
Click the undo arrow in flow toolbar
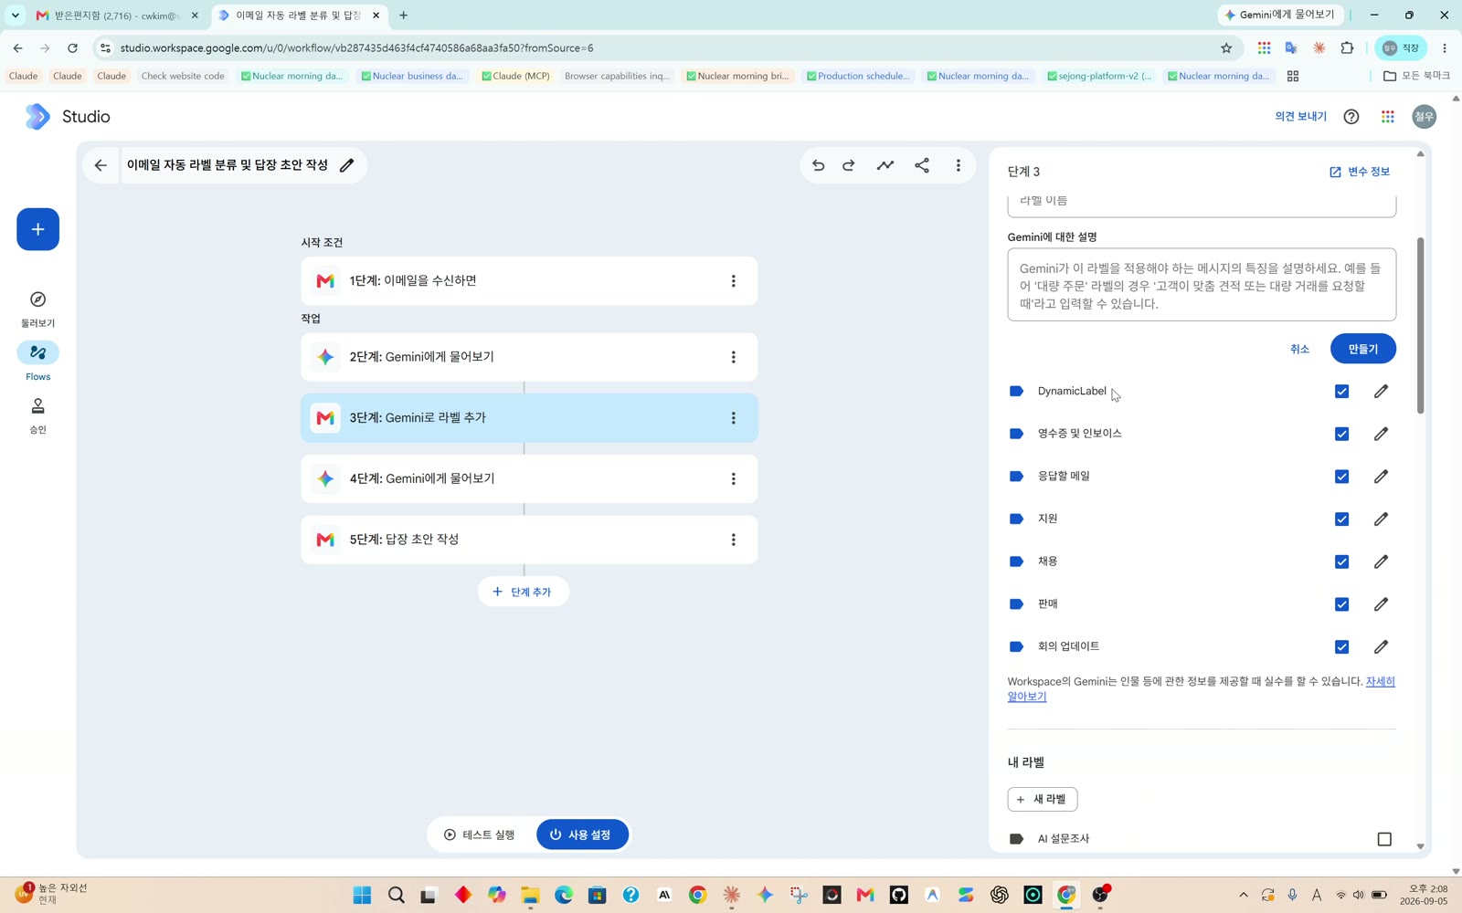(818, 165)
